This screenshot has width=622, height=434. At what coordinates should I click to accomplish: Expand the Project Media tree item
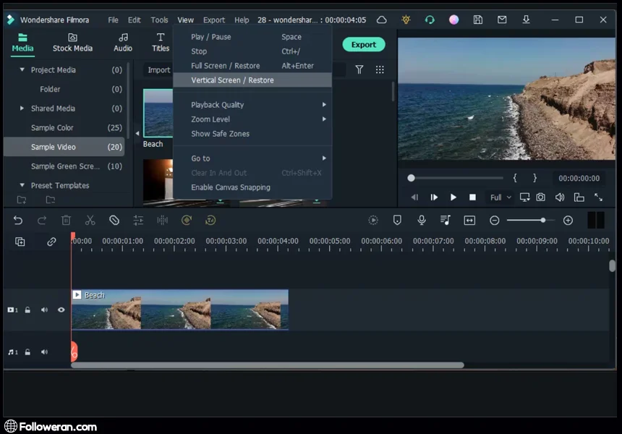point(22,70)
